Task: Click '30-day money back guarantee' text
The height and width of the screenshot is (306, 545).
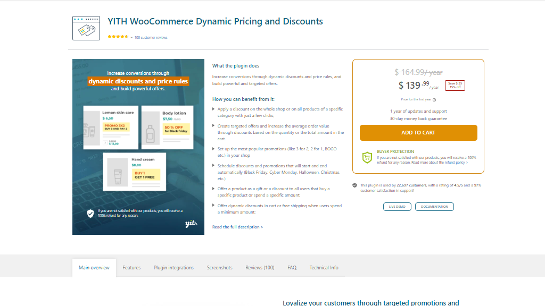Action: (x=418, y=118)
